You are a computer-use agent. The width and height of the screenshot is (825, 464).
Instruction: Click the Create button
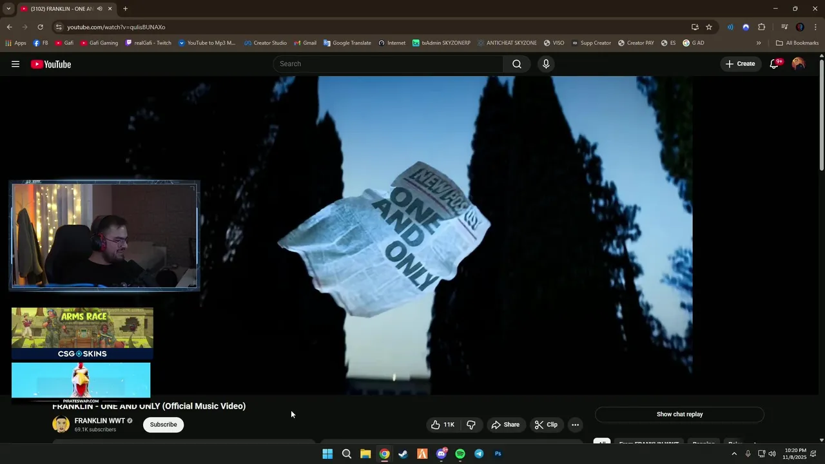click(x=740, y=64)
